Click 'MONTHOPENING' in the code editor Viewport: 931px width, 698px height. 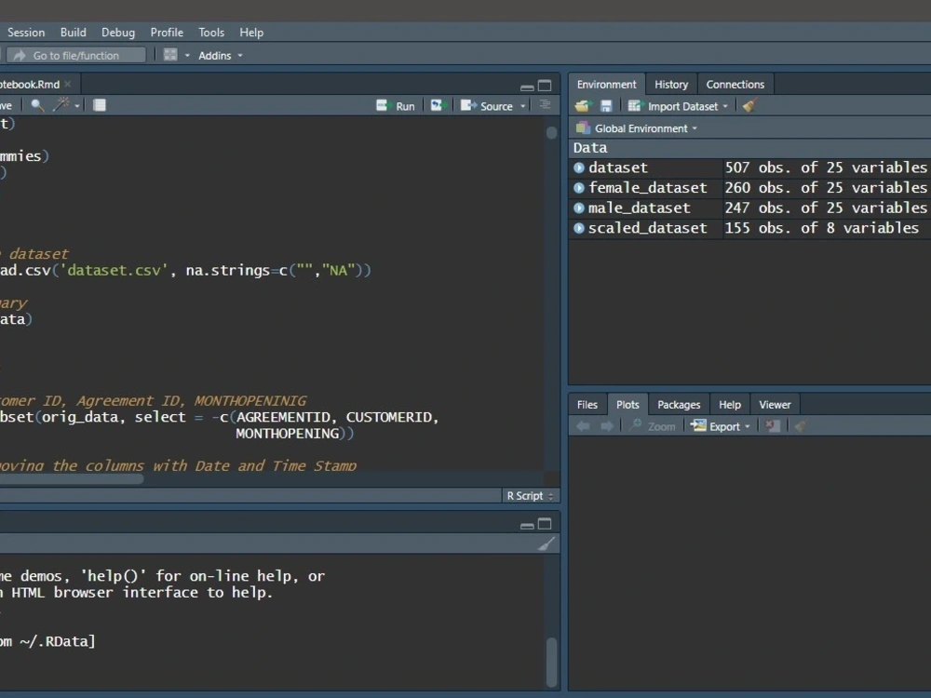(x=288, y=434)
